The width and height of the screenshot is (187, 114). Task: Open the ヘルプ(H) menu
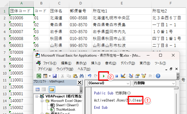pyautogui.click(x=84, y=69)
